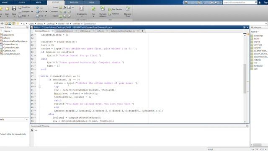Image resolution: width=268 pixels, height=151 pixels.
Task: Expand the Breakpoints dropdown arrow
Action: click(82, 16)
